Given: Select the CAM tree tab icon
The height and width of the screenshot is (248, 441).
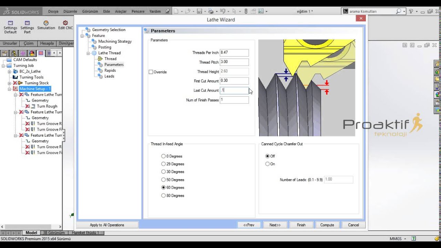Looking at the screenshot, I should 41,53.
